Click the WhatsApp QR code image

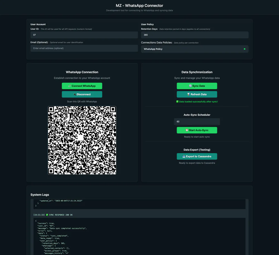82,140
